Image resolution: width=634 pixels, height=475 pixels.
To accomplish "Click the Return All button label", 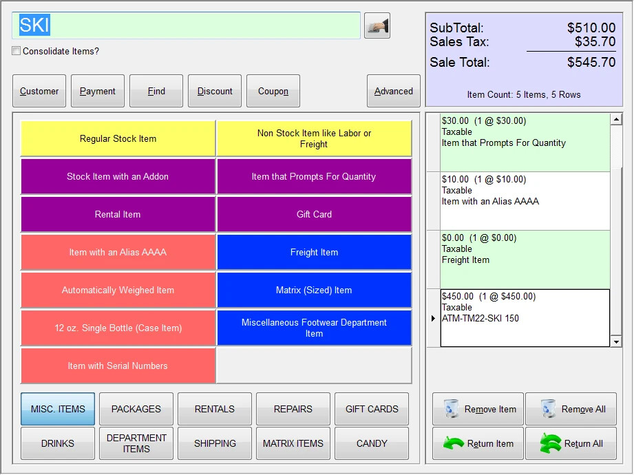I will tap(584, 443).
